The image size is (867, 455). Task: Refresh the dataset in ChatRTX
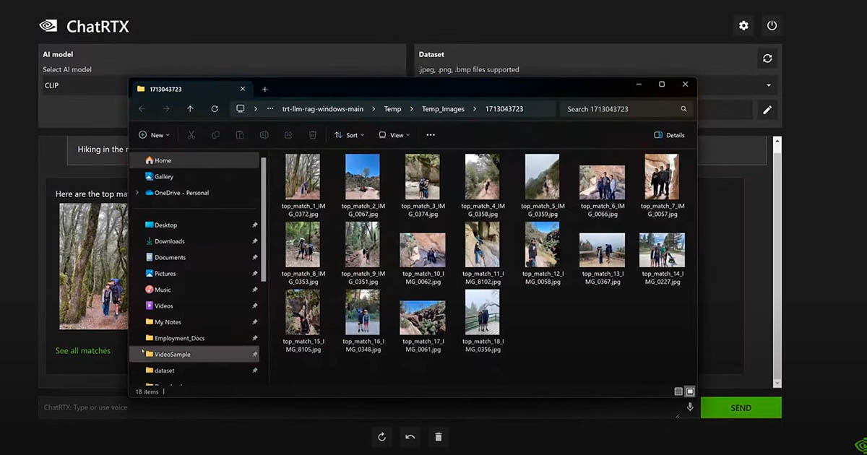(767, 58)
